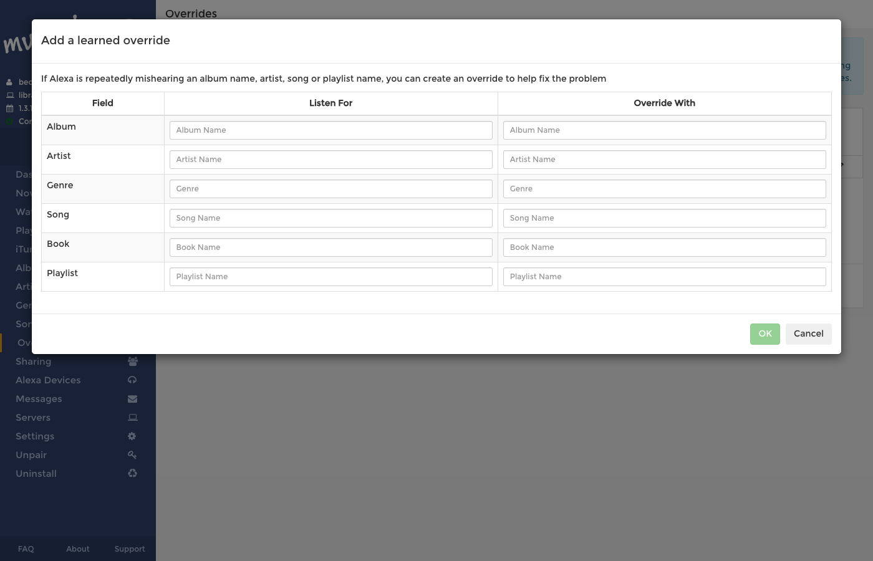The height and width of the screenshot is (561, 873).
Task: Click the user icon at sidebar top
Action: (x=9, y=82)
